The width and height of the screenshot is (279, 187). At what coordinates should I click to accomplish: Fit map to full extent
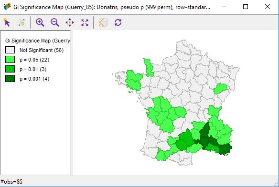(85, 22)
